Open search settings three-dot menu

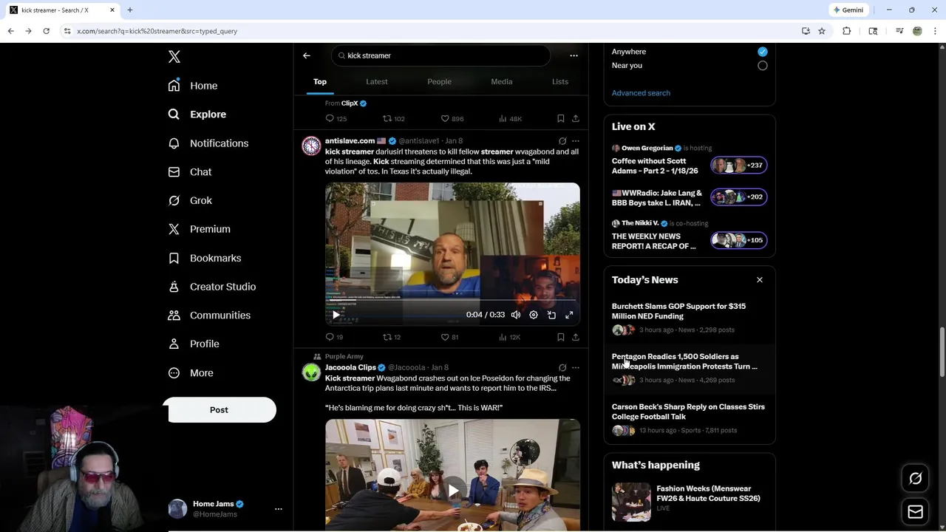(x=574, y=55)
